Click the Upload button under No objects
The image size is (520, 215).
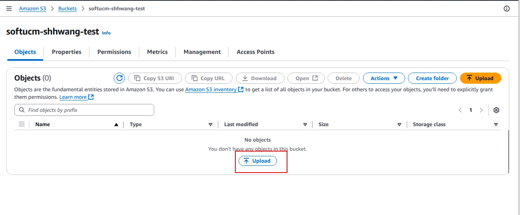coord(258,161)
